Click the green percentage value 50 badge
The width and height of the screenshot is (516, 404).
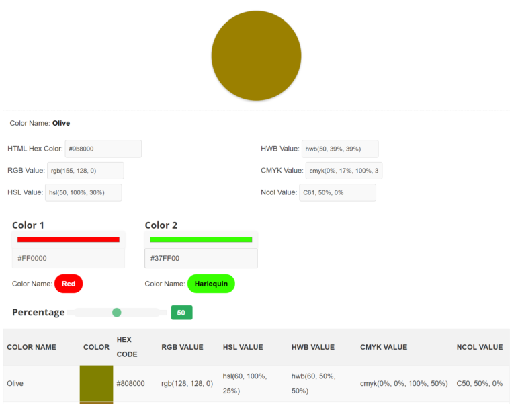(181, 313)
